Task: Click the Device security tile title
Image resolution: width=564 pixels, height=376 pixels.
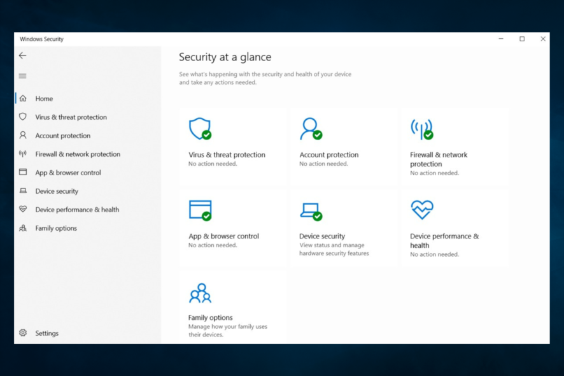Action: coord(322,236)
